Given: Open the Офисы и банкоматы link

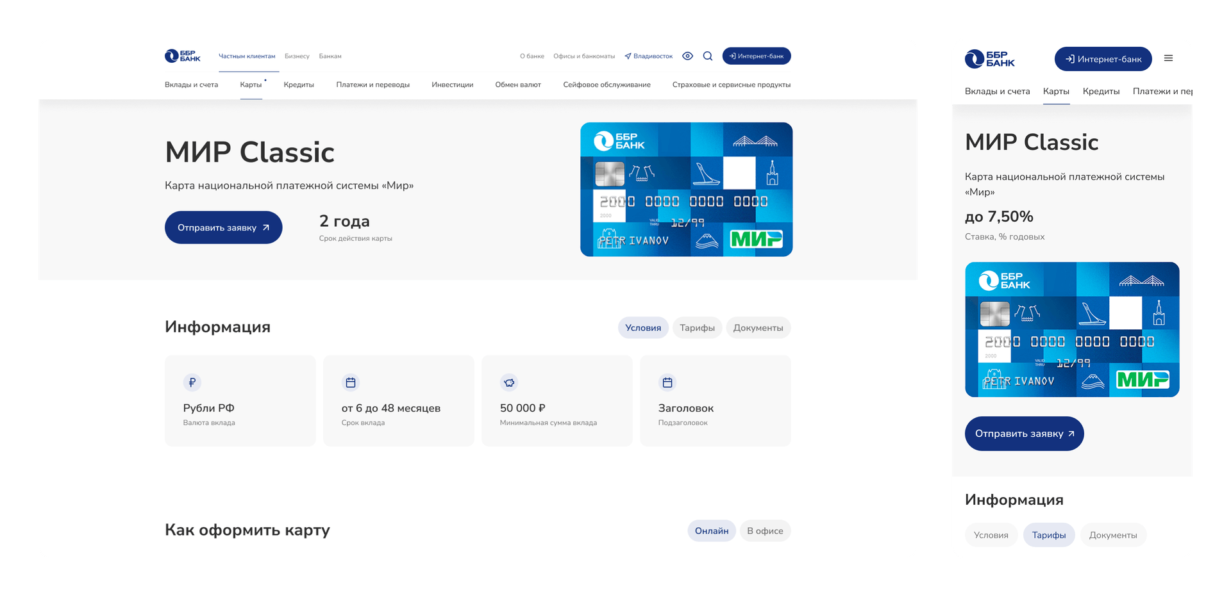Looking at the screenshot, I should click(584, 56).
